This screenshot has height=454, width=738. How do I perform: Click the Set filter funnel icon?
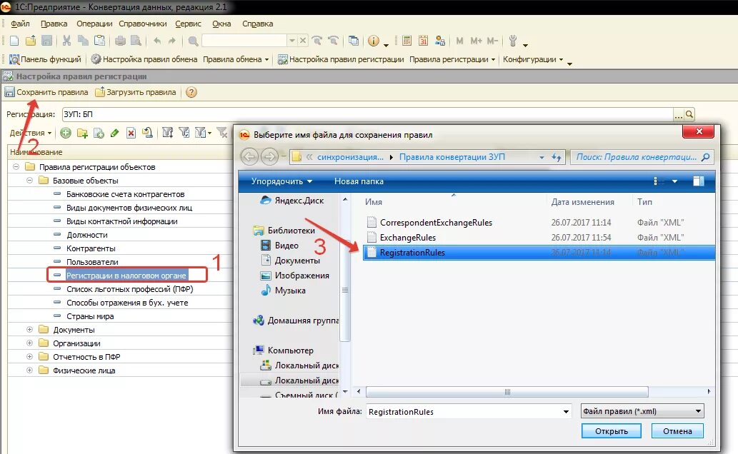(x=168, y=133)
